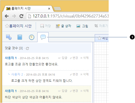Screen dimensions: 135x103
Task: Reload the page with browser refresh button
Action: 21,16
